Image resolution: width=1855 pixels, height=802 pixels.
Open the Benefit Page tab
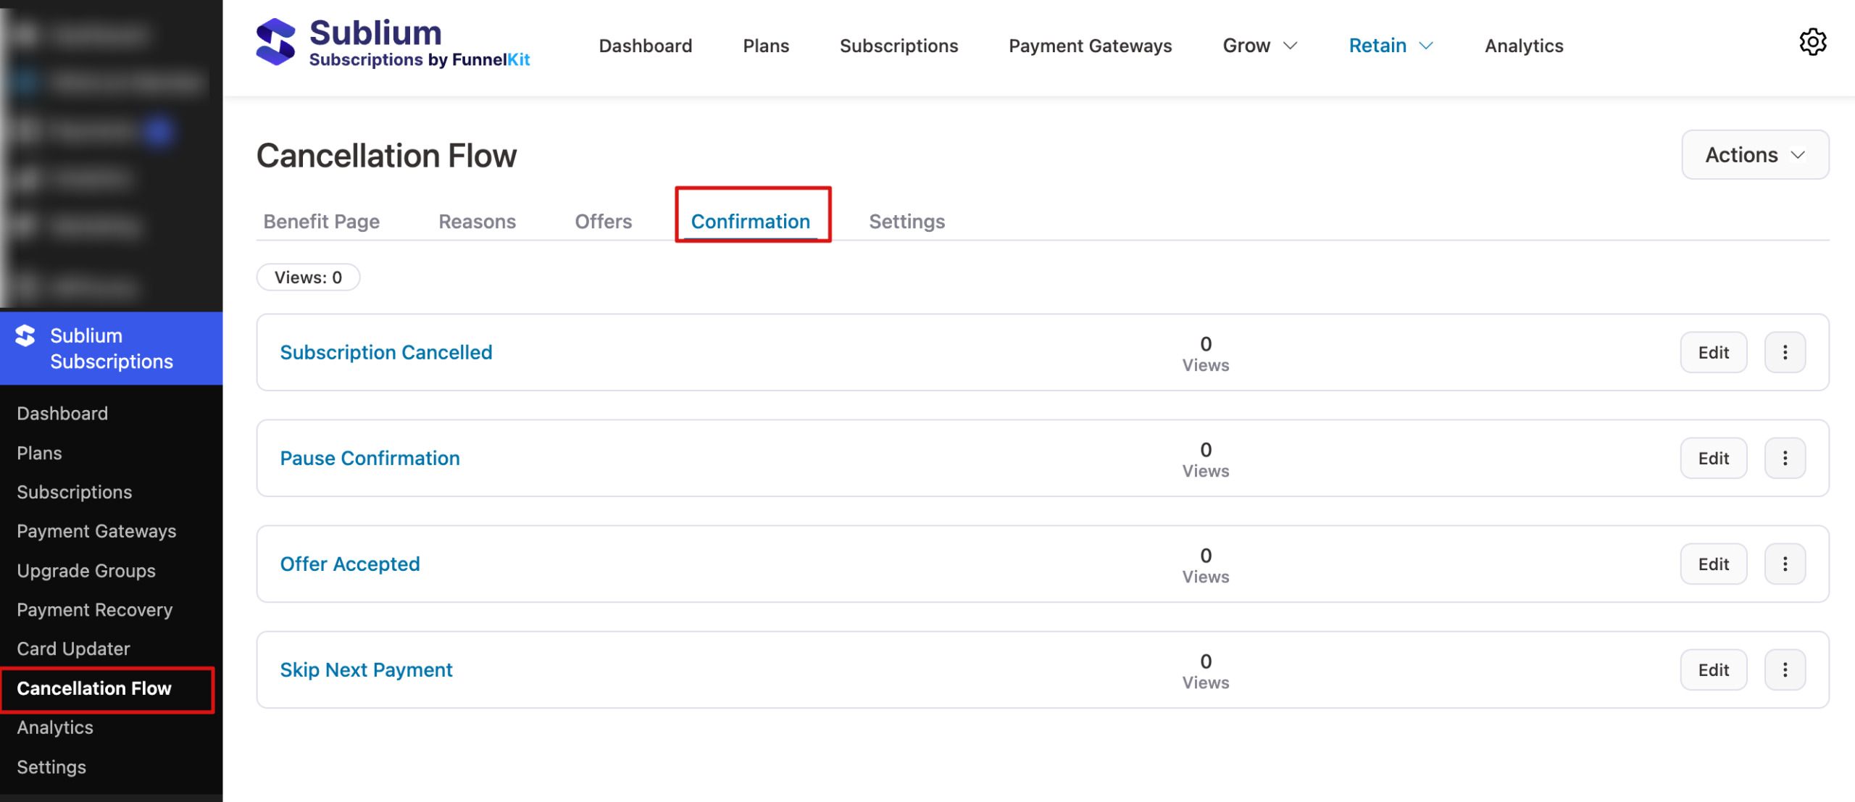321,221
